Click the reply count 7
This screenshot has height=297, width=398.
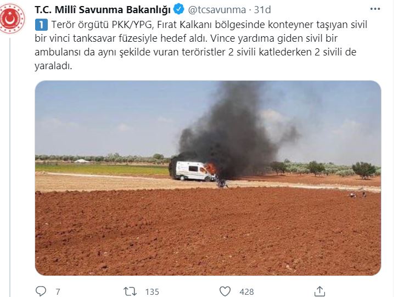click(58, 292)
